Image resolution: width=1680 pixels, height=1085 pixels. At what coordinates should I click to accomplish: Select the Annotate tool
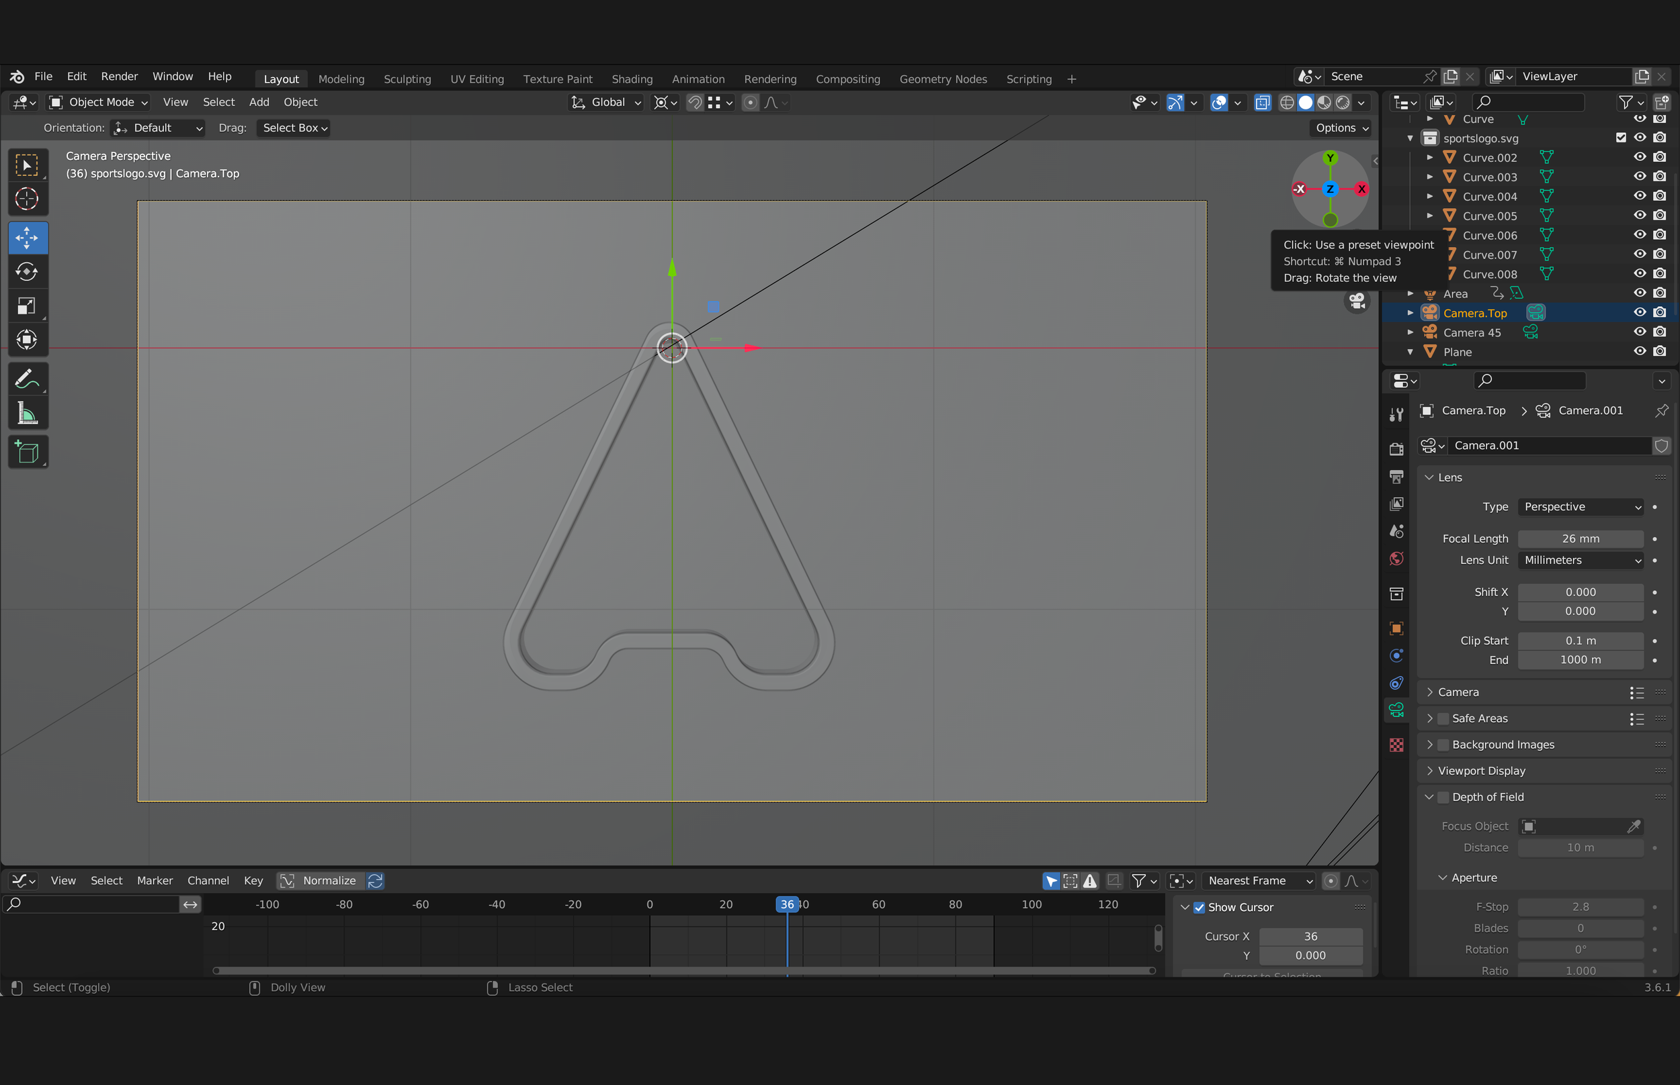click(x=27, y=379)
